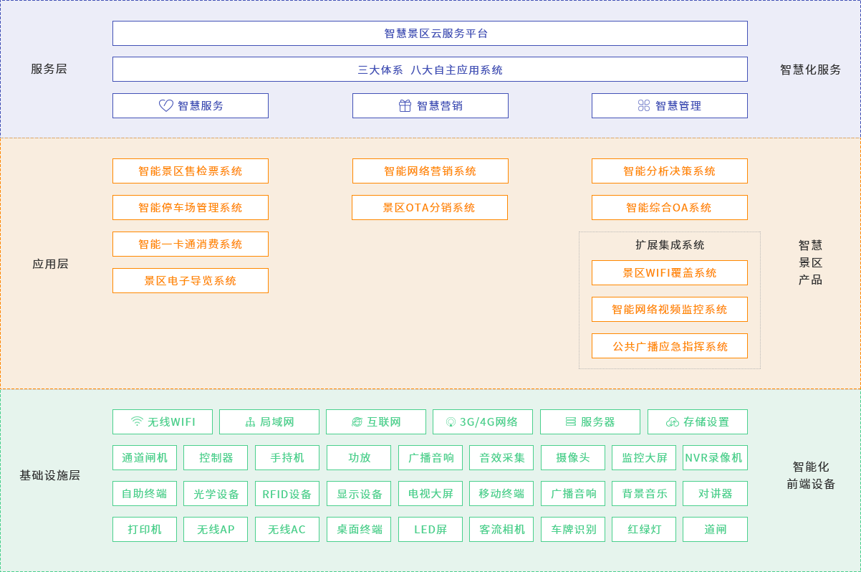Click the globe icon beside 互联网
This screenshot has width=861, height=572.
point(357,421)
